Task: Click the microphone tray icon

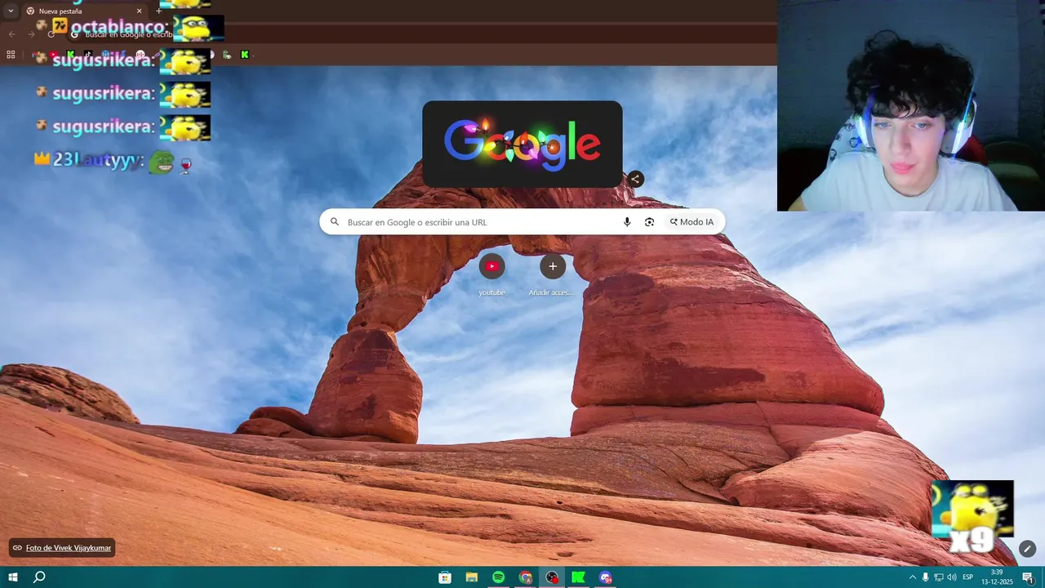Action: point(926,577)
